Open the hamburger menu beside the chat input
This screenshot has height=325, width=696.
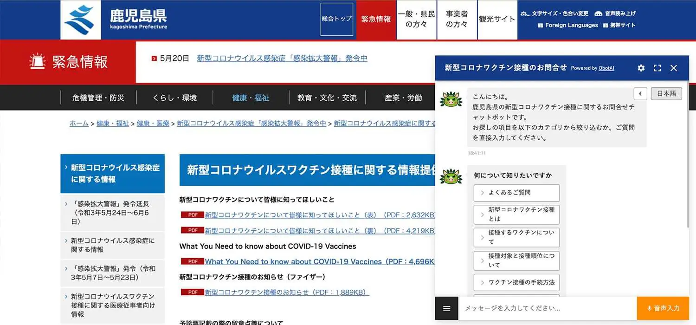(446, 308)
